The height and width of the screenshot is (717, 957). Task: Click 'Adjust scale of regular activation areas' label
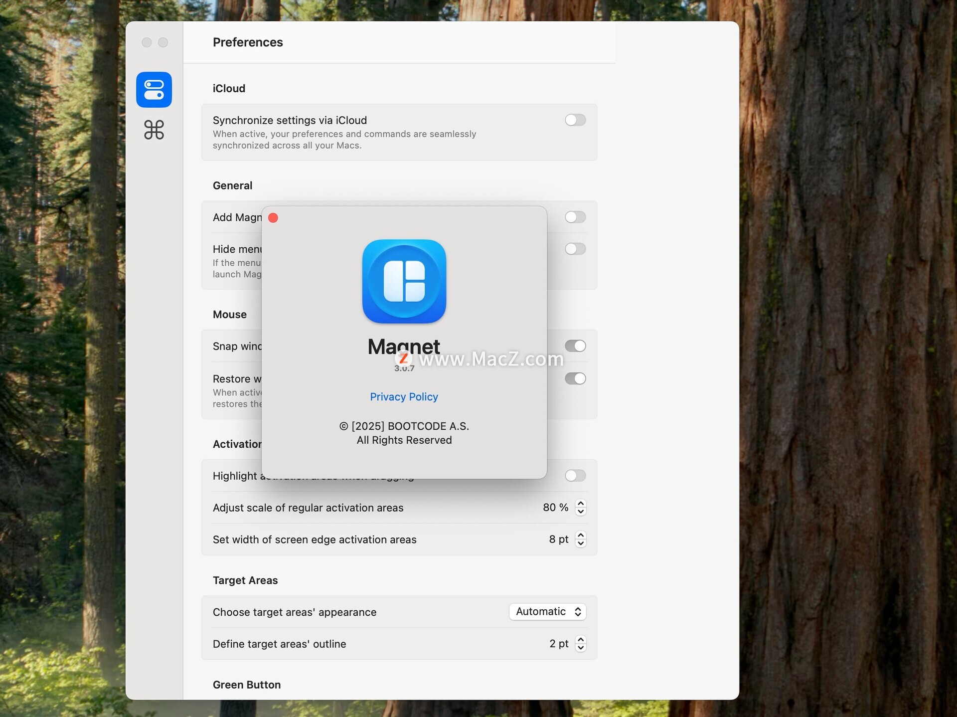point(308,508)
